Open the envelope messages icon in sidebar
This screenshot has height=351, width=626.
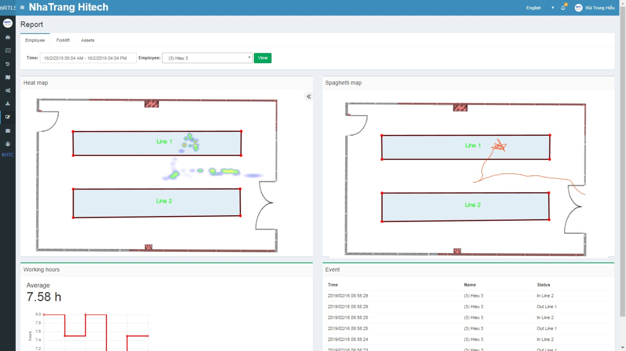pyautogui.click(x=7, y=131)
